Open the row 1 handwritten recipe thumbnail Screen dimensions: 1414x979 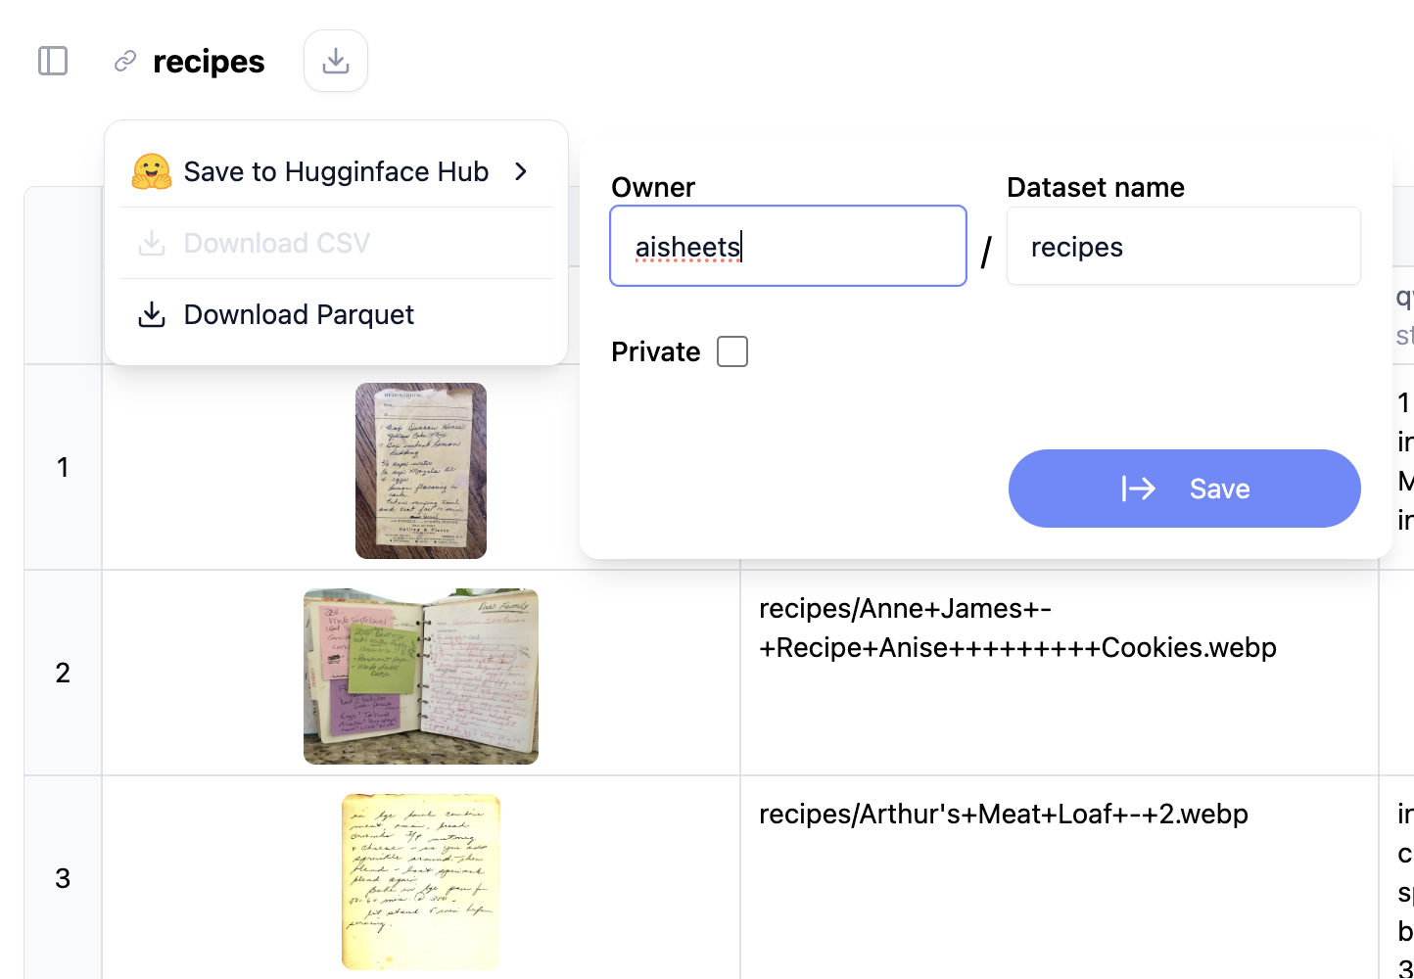click(421, 471)
